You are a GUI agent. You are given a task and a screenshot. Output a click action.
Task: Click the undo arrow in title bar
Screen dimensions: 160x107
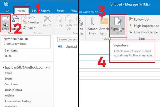17,4
